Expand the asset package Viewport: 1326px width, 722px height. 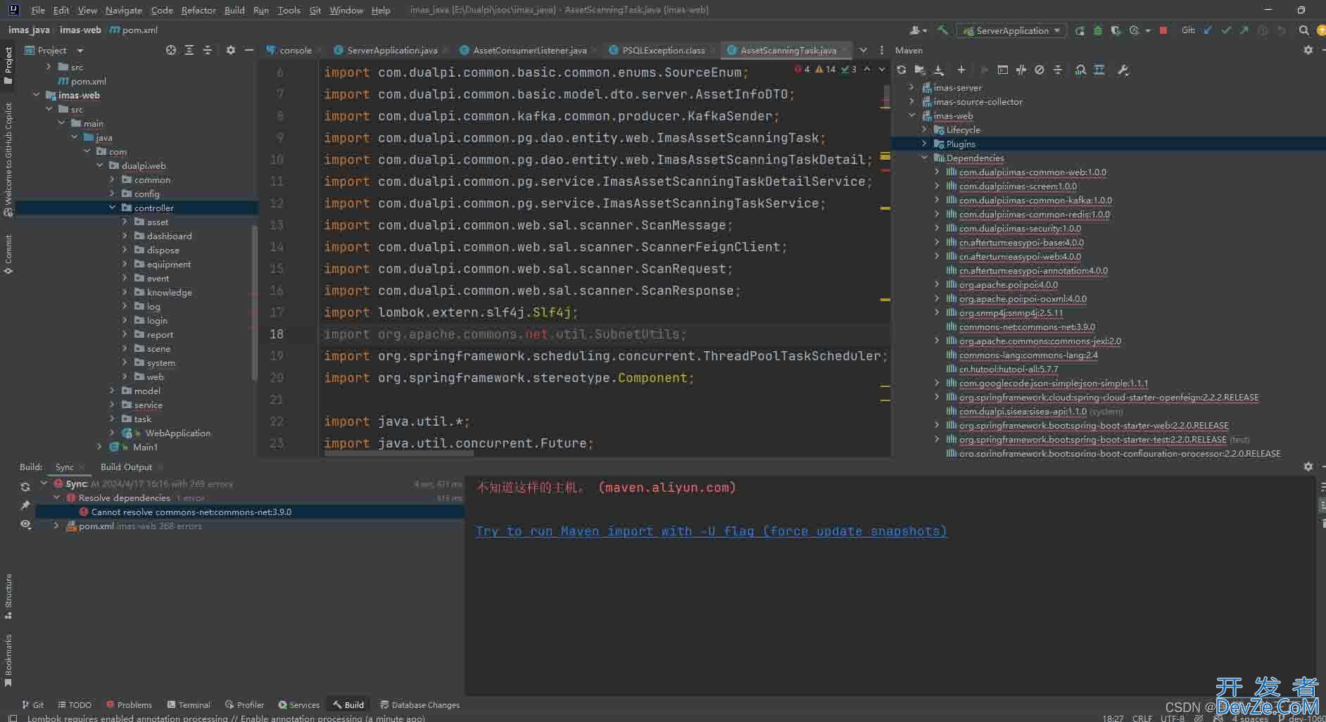125,222
